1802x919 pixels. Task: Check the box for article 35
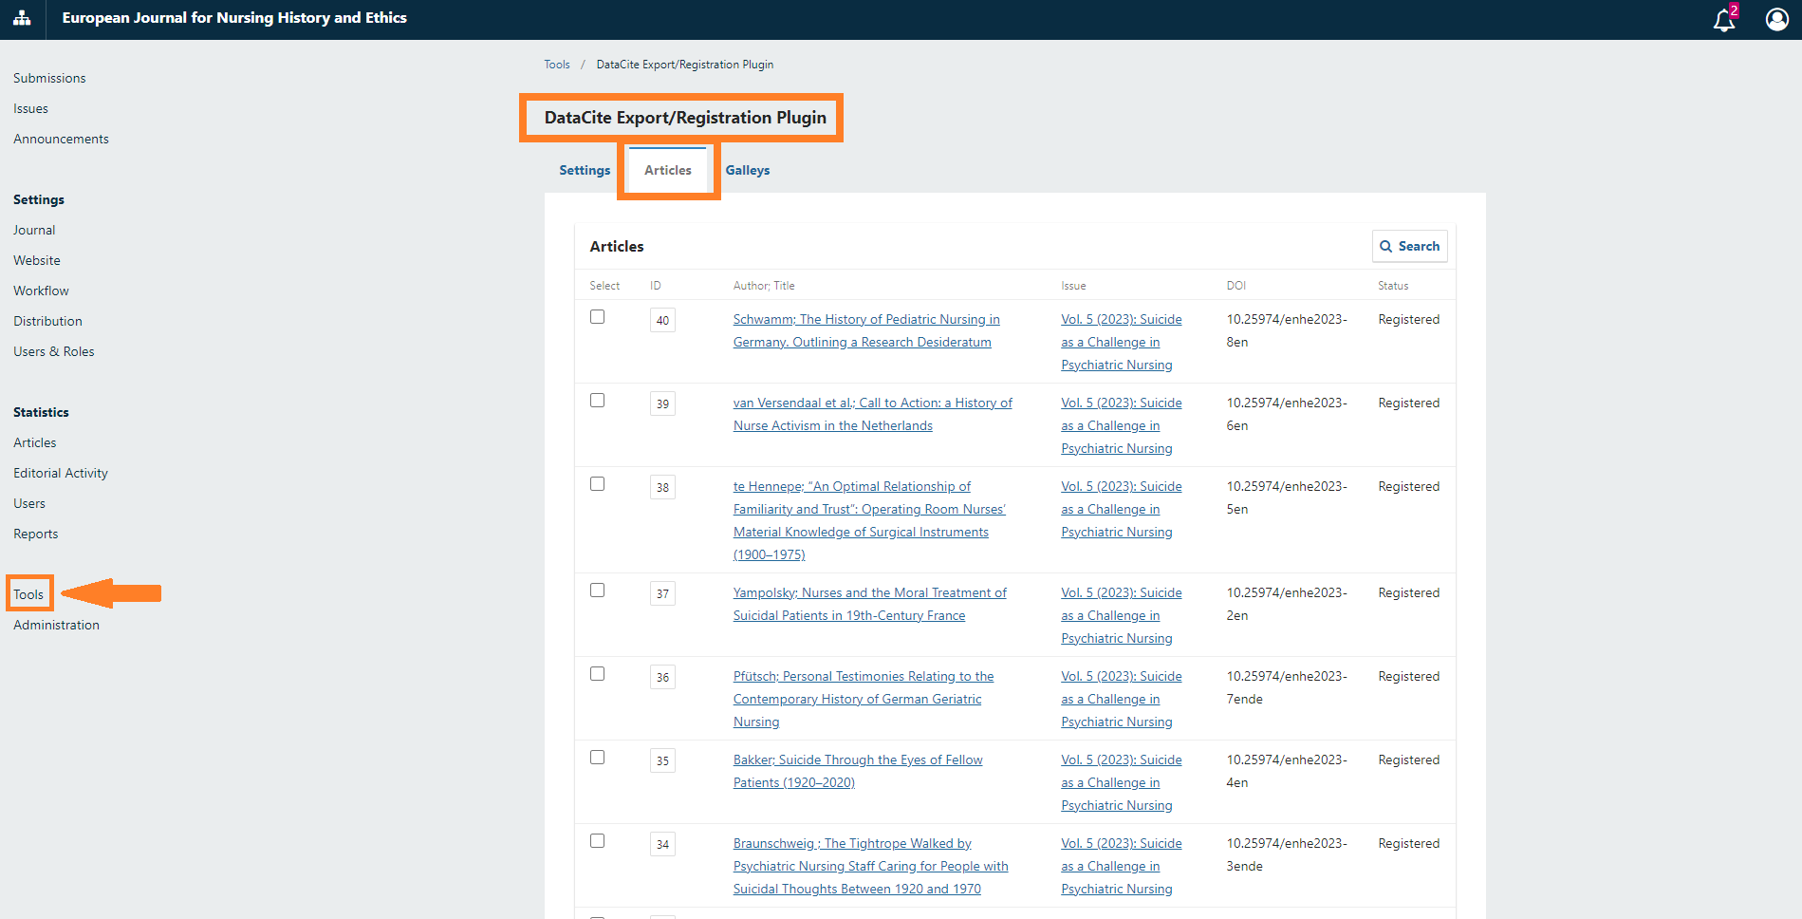[x=597, y=758]
